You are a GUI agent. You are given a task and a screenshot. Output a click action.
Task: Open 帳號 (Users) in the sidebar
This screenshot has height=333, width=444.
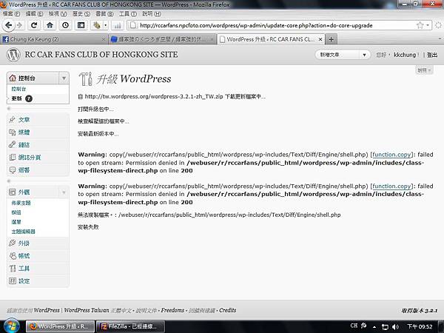click(x=24, y=256)
